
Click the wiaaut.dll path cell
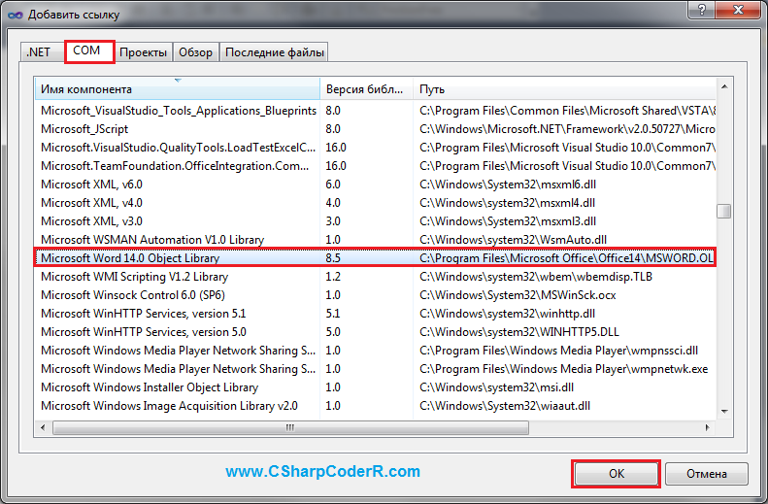[x=505, y=406]
